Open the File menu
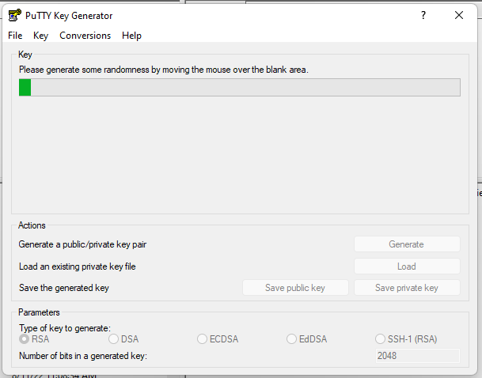The width and height of the screenshot is (482, 378). [15, 36]
